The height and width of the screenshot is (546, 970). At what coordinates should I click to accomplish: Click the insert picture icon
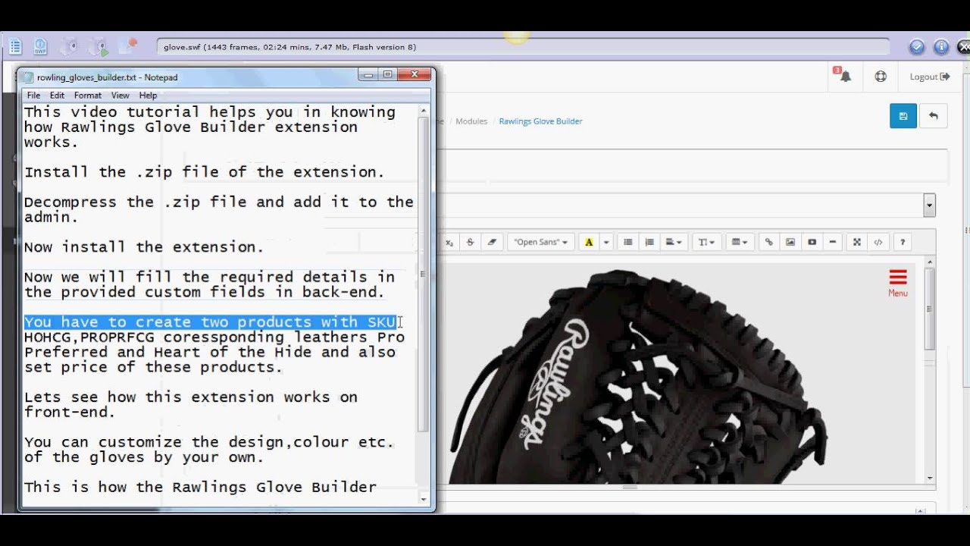(790, 242)
